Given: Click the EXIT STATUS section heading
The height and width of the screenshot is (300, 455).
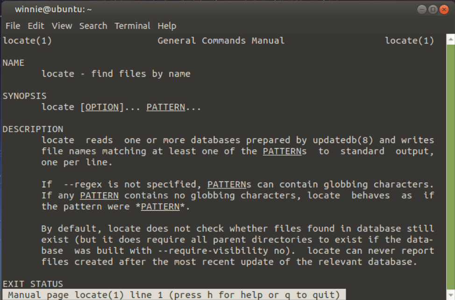Looking at the screenshot, I should 33,284.
